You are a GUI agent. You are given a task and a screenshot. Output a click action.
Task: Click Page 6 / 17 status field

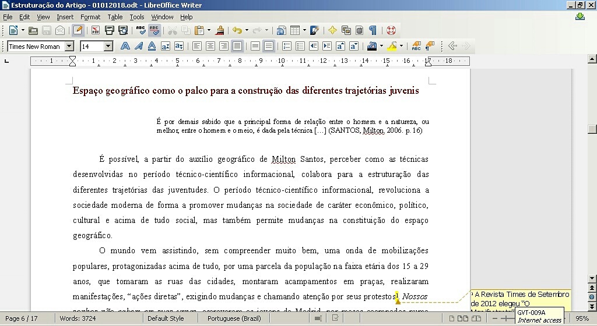pos(21,318)
